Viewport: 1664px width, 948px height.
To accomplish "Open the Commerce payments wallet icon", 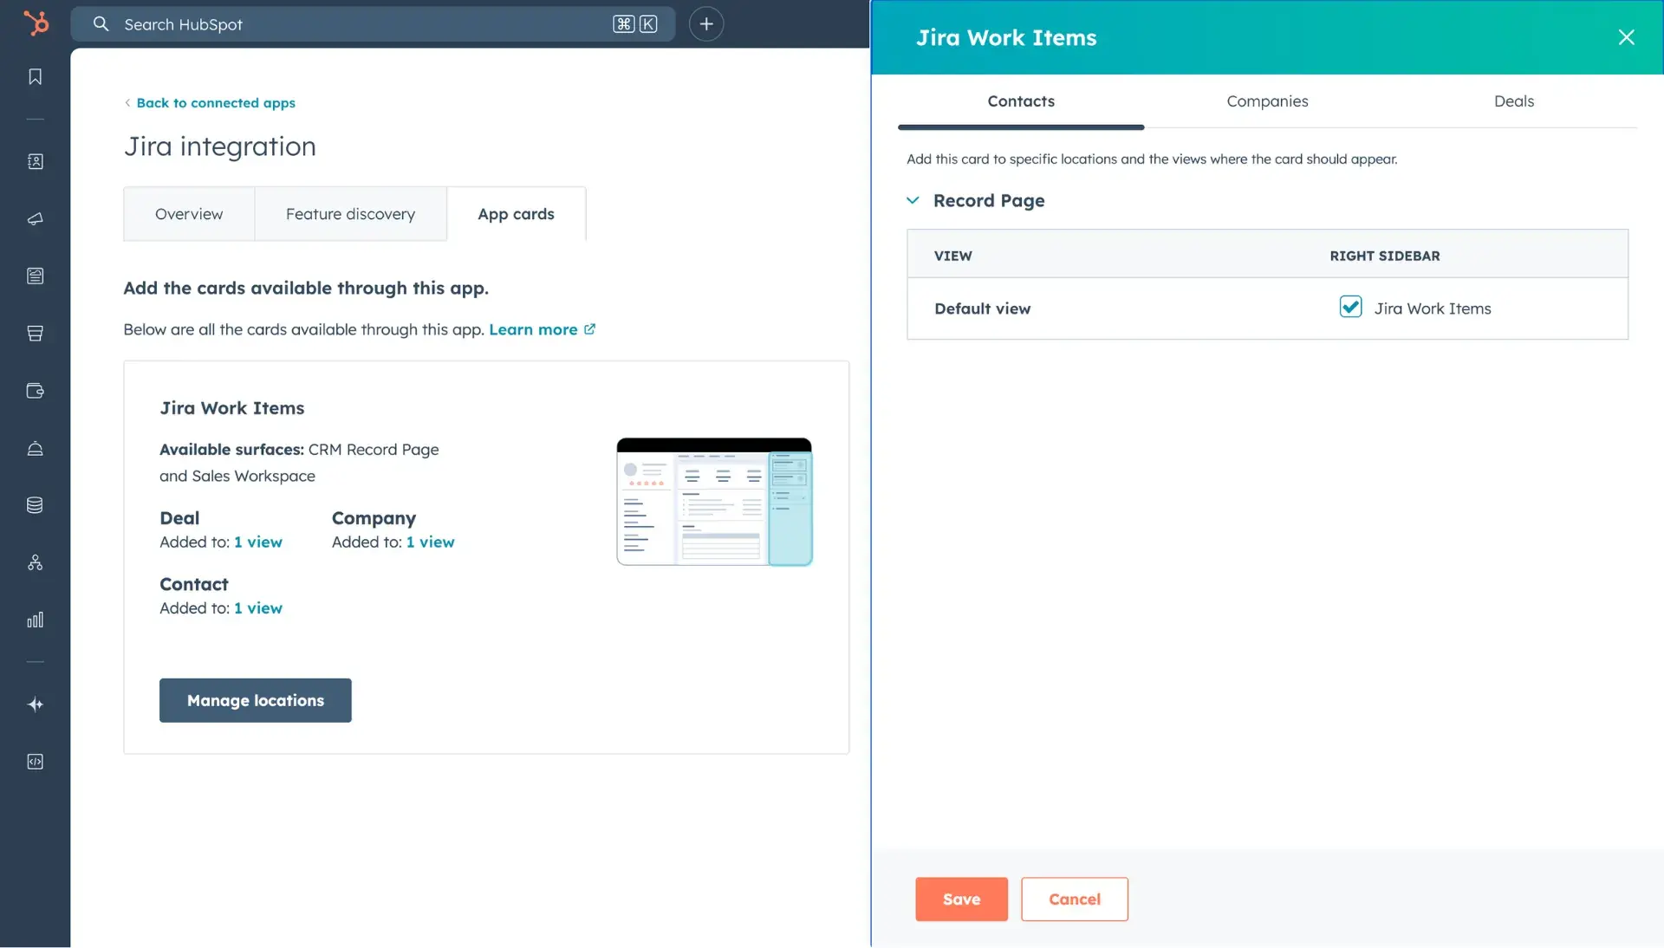I will (35, 391).
